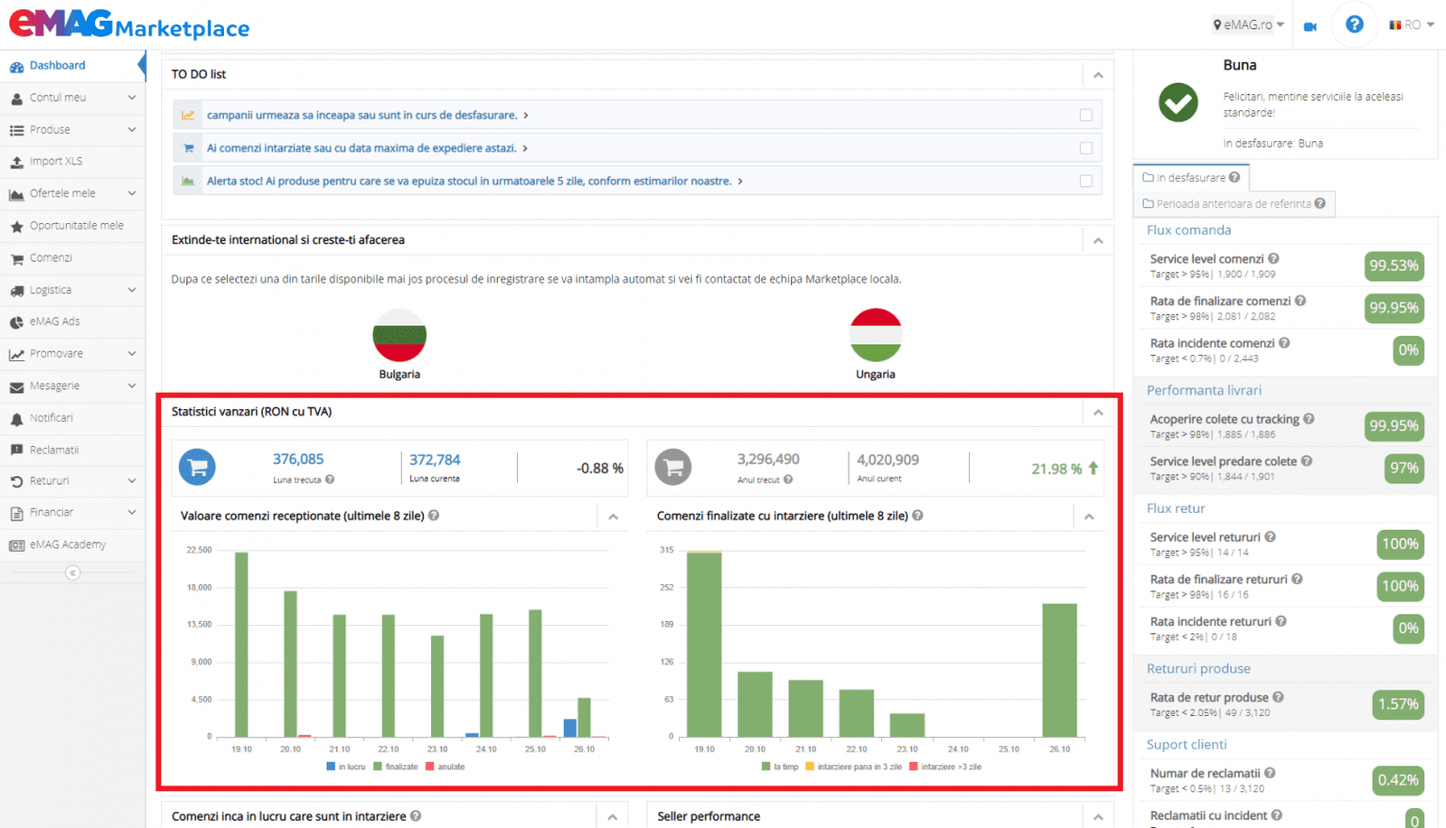The image size is (1446, 828).
Task: Click the blue shopping cart monthly sales icon
Action: point(197,467)
